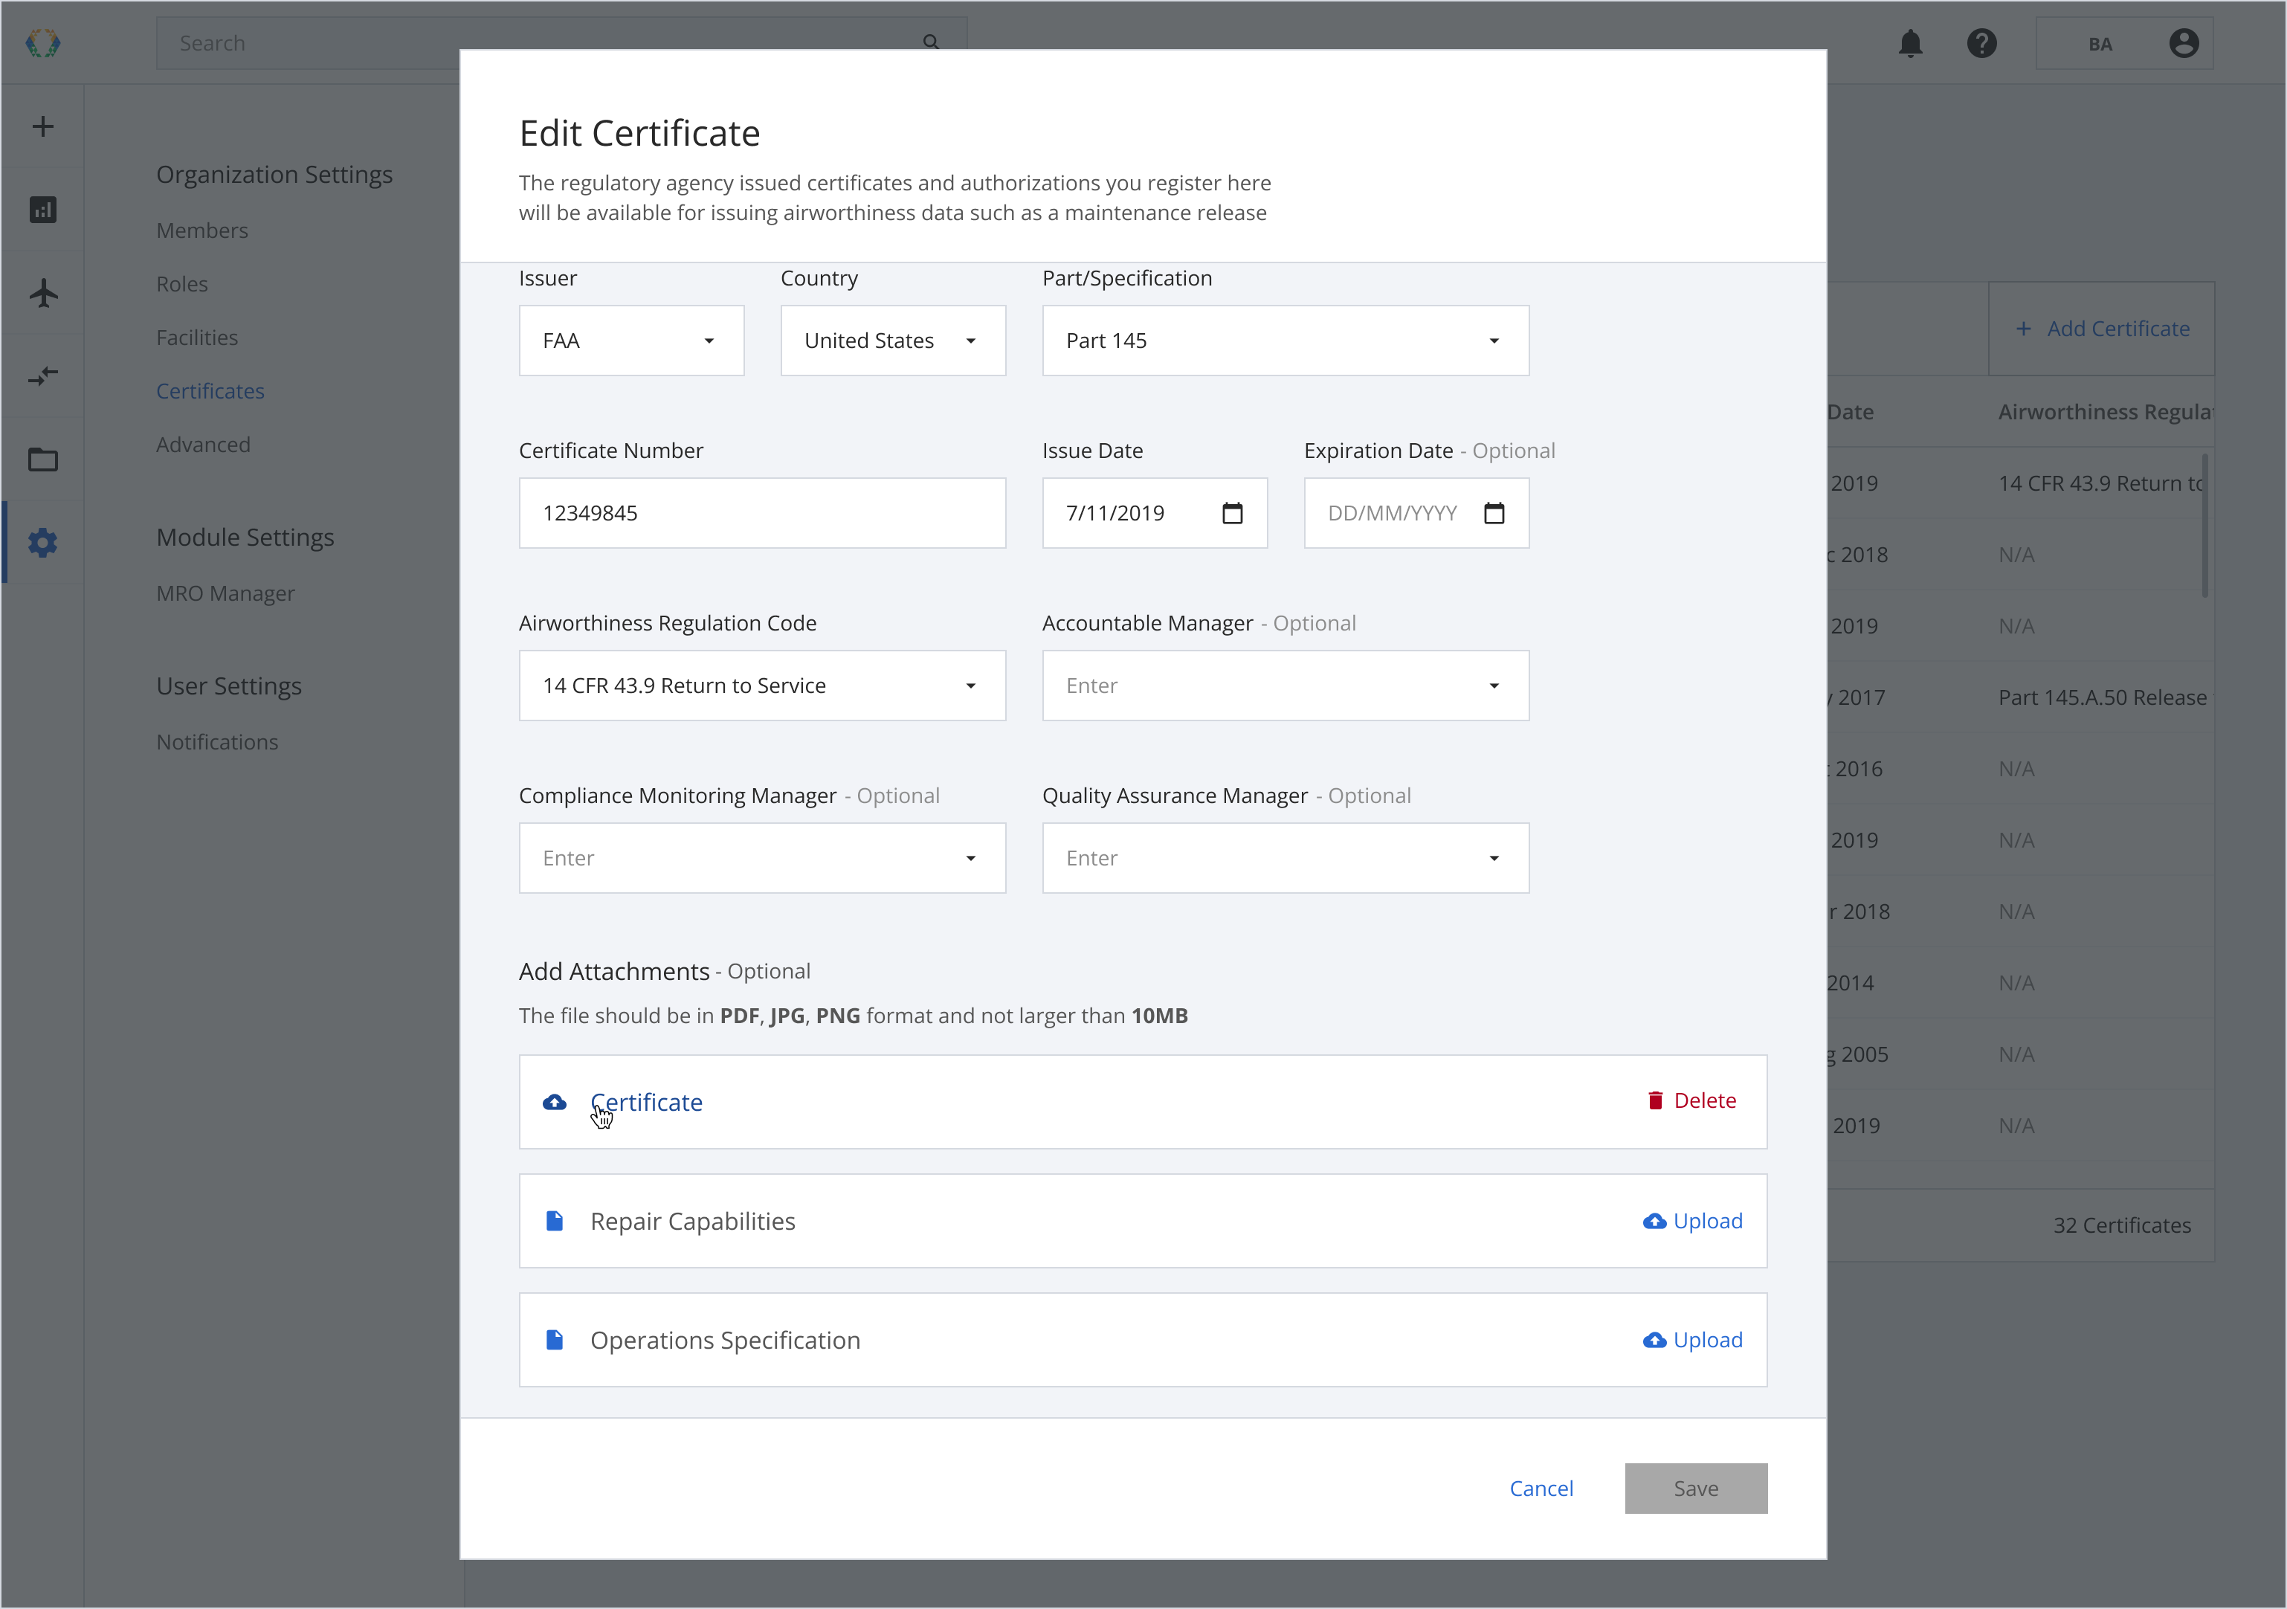Click file icon beside Operations Specification
Image resolution: width=2287 pixels, height=1609 pixels.
[x=555, y=1340]
